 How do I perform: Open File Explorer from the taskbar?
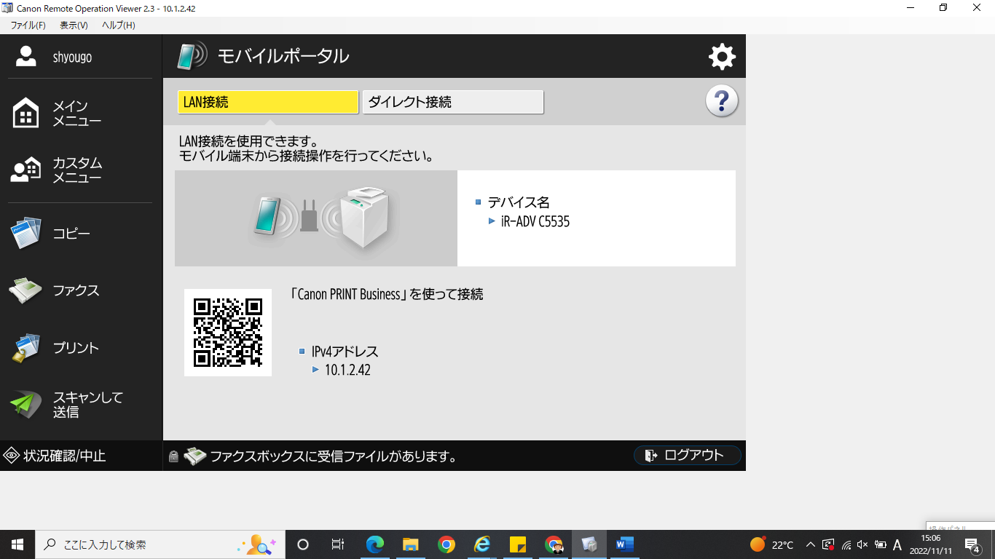click(x=411, y=544)
